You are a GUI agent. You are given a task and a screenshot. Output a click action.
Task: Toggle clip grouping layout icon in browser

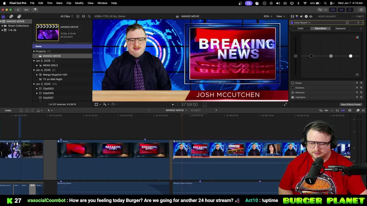coord(78,16)
